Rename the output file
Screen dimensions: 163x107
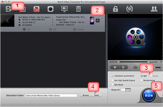pos(79,29)
